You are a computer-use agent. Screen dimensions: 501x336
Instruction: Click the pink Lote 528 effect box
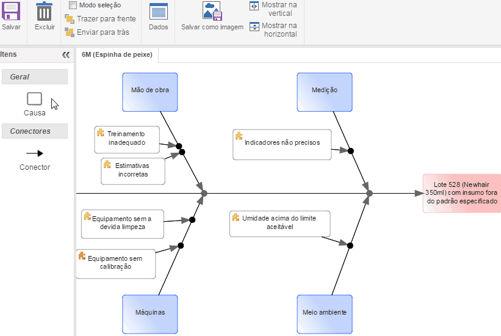click(462, 193)
